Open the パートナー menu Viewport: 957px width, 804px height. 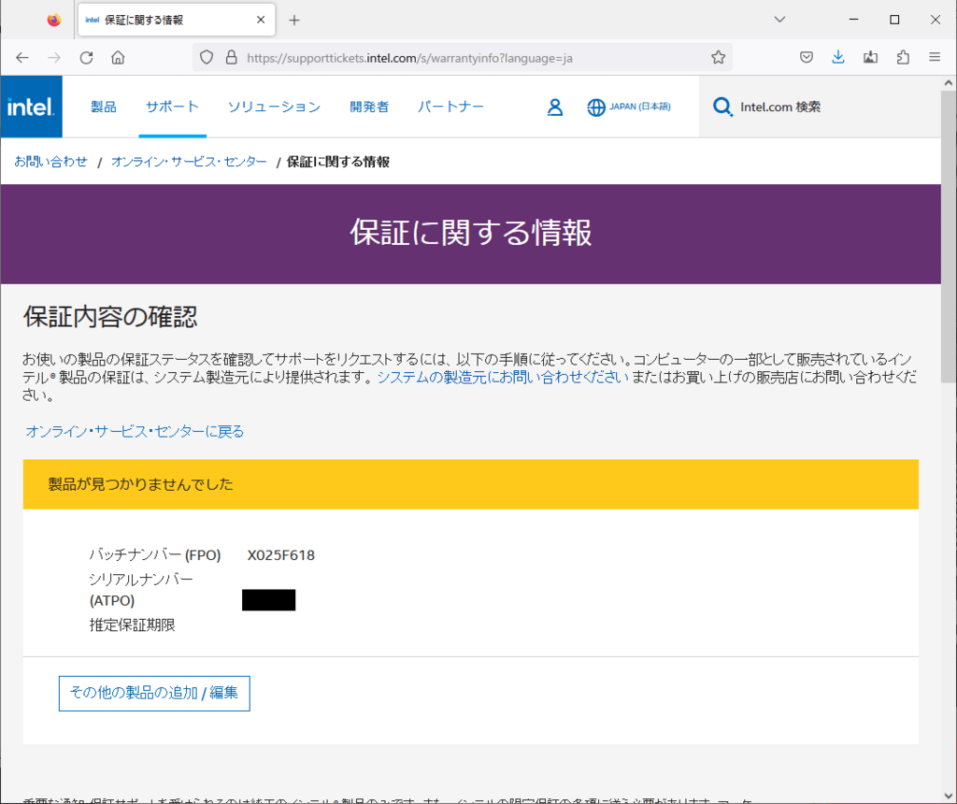pos(450,107)
